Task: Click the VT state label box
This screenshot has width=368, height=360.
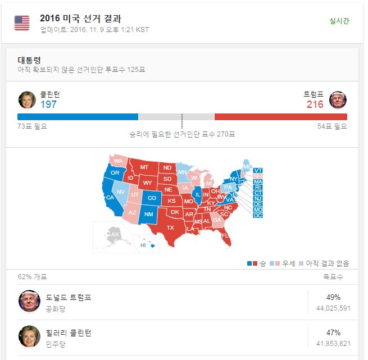Action: [x=258, y=171]
